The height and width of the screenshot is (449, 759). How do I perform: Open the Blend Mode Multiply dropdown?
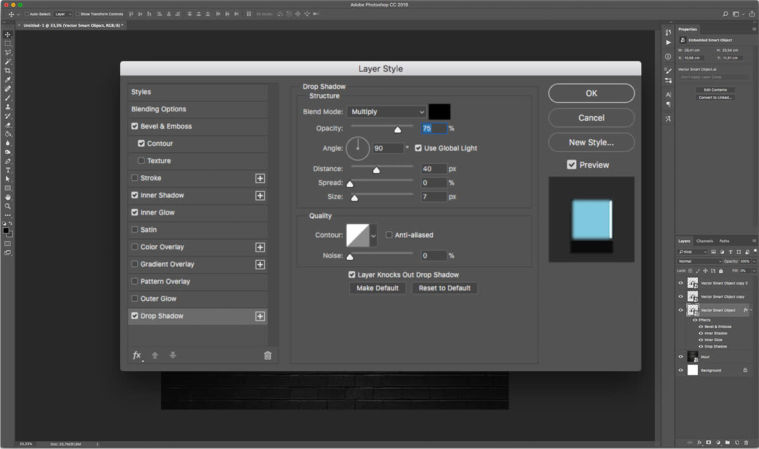pos(386,111)
